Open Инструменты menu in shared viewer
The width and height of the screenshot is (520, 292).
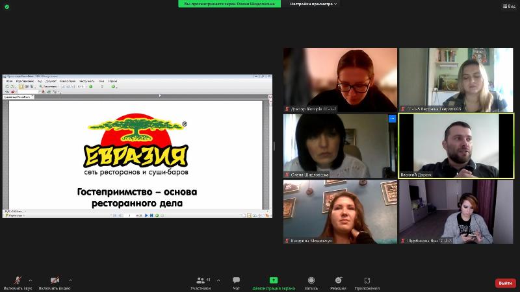86,81
